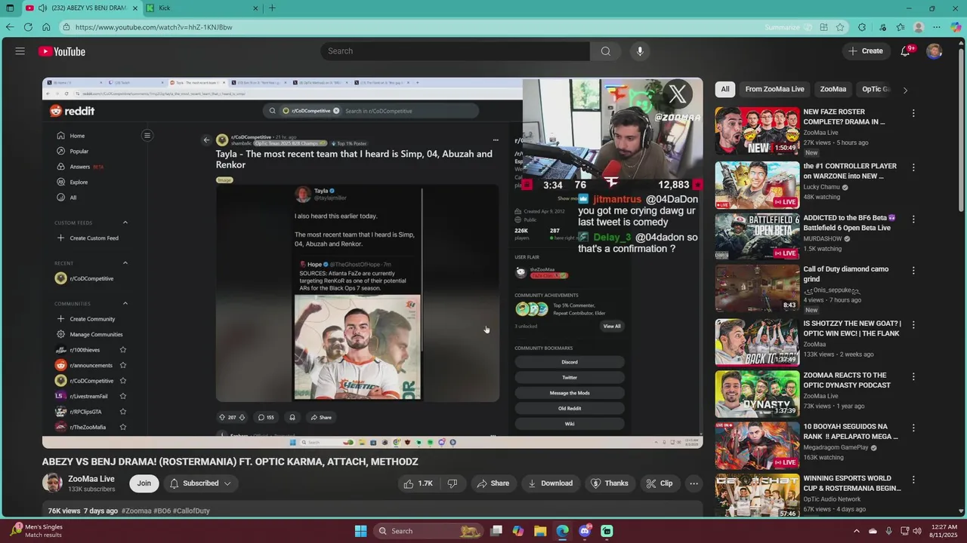Reload the page with the refresh icon

[x=28, y=27]
